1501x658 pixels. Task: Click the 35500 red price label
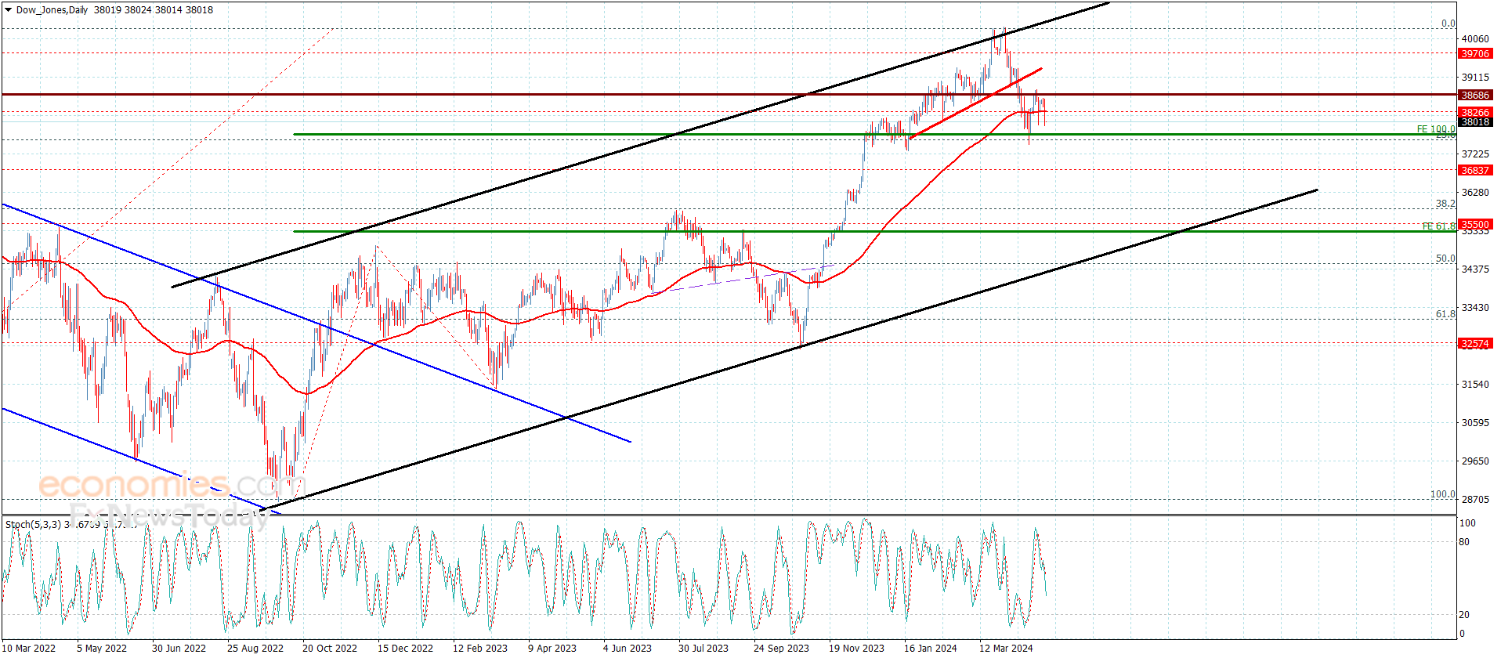pos(1475,225)
